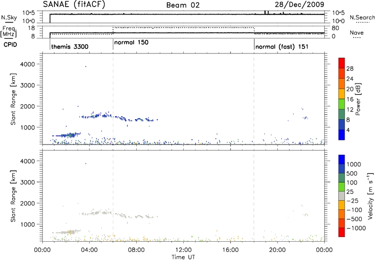Select the normal 150 CPID marker

pyautogui.click(x=131, y=42)
